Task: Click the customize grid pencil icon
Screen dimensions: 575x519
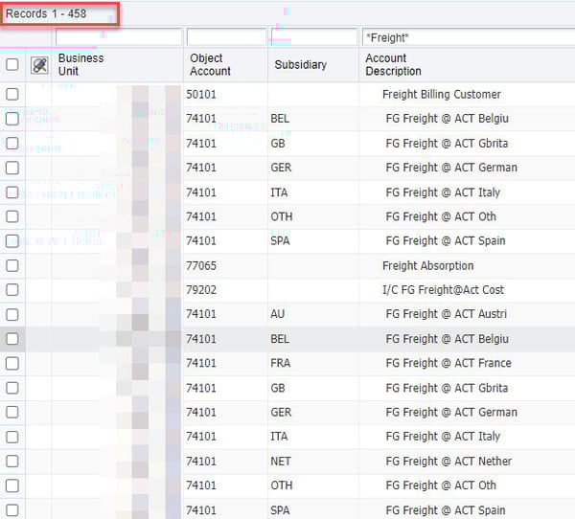Action: (39, 66)
